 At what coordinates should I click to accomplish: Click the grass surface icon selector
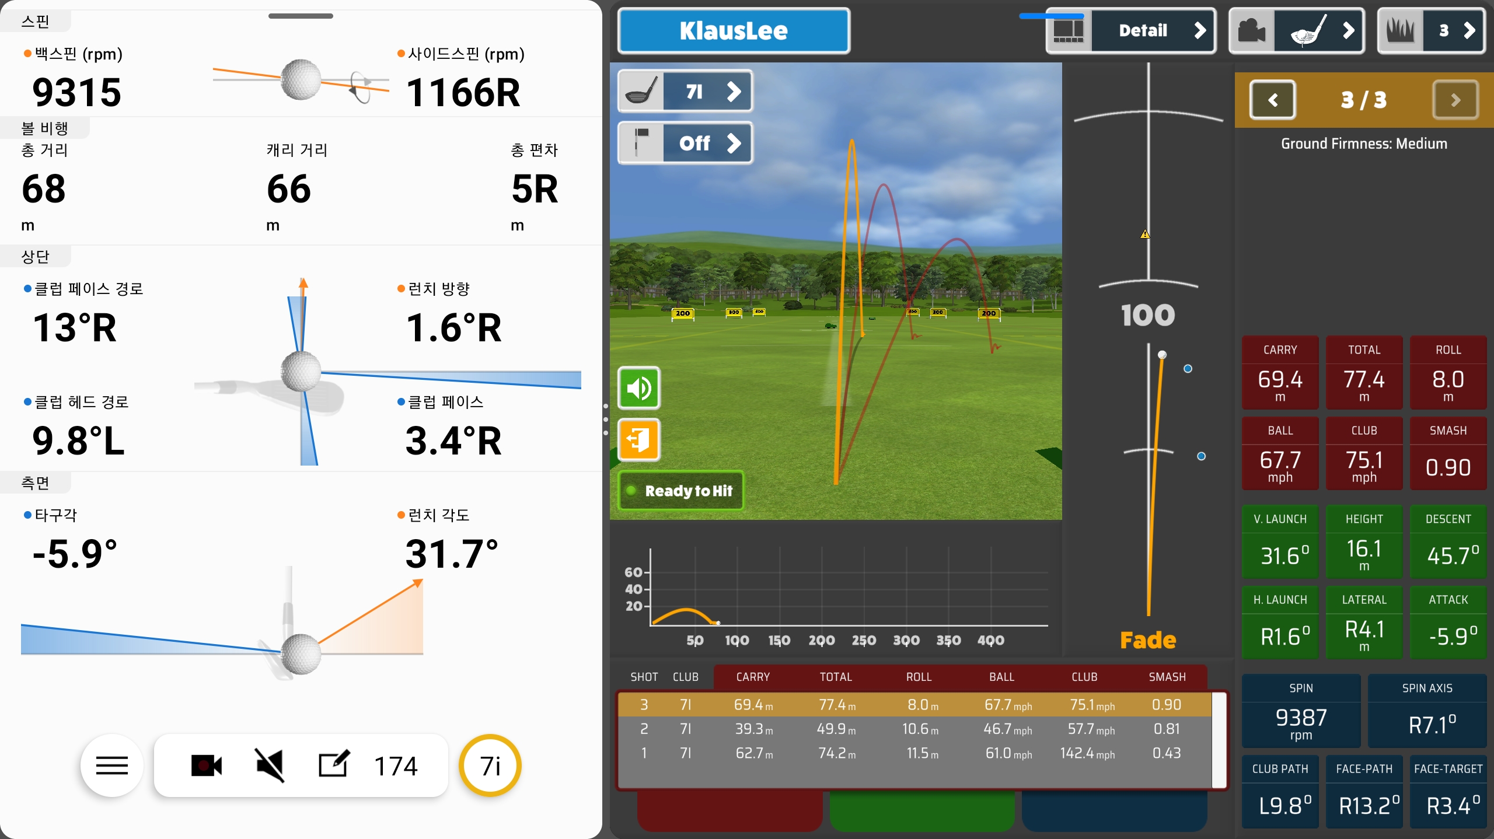(x=1401, y=30)
